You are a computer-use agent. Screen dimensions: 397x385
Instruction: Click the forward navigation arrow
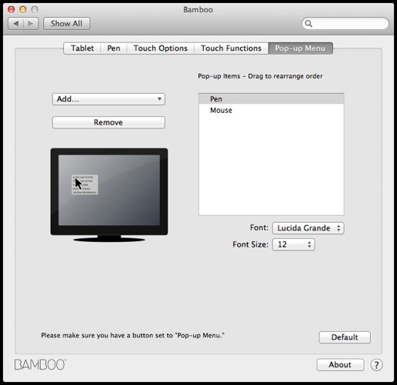pyautogui.click(x=31, y=24)
